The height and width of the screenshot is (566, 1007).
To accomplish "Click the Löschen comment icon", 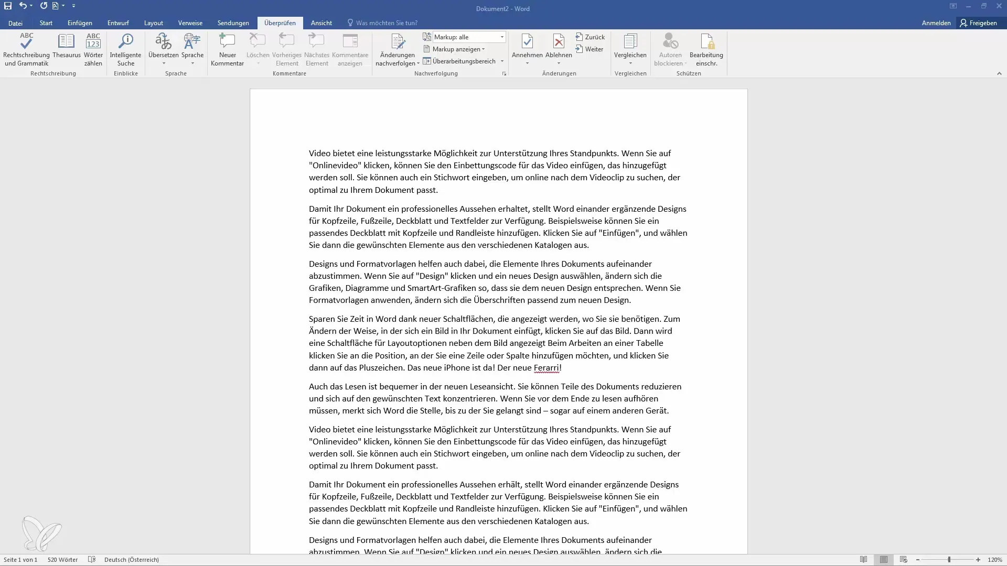I will 258,41.
